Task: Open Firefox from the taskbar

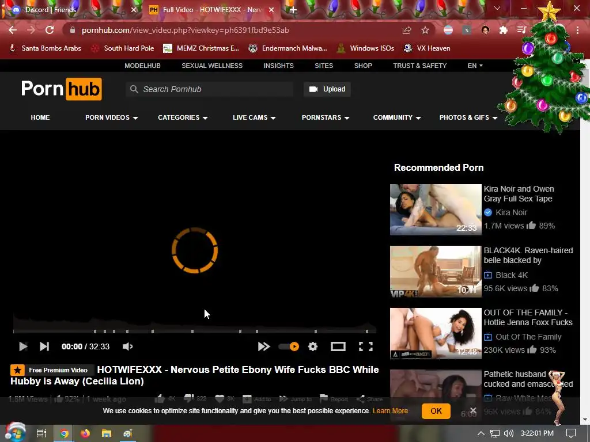Action: (x=85, y=433)
